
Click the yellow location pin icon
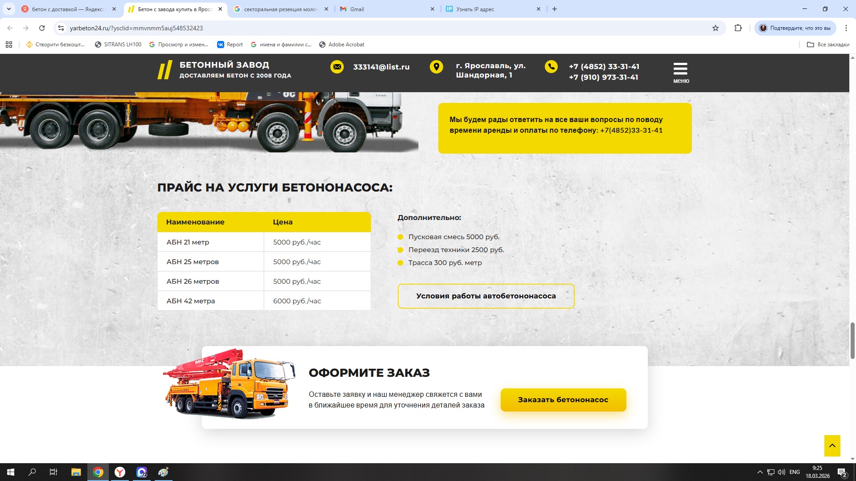(436, 67)
